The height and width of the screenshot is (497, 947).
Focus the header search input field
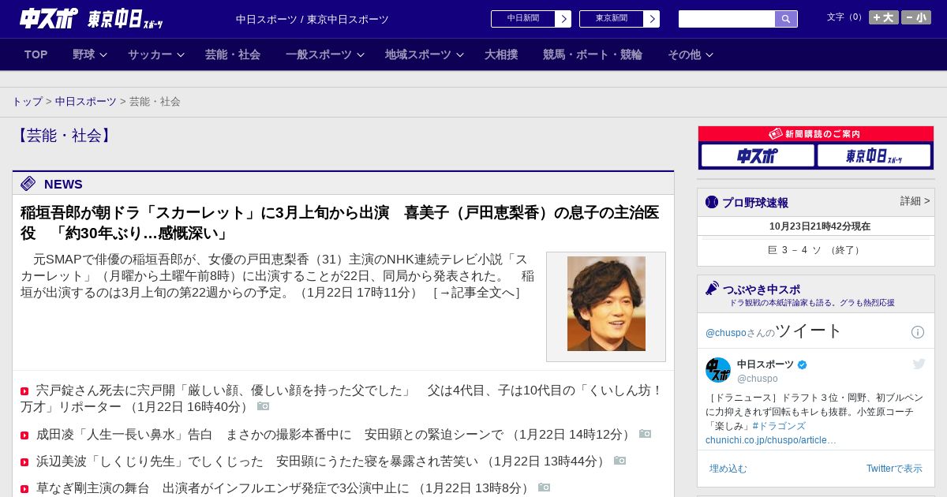(727, 19)
